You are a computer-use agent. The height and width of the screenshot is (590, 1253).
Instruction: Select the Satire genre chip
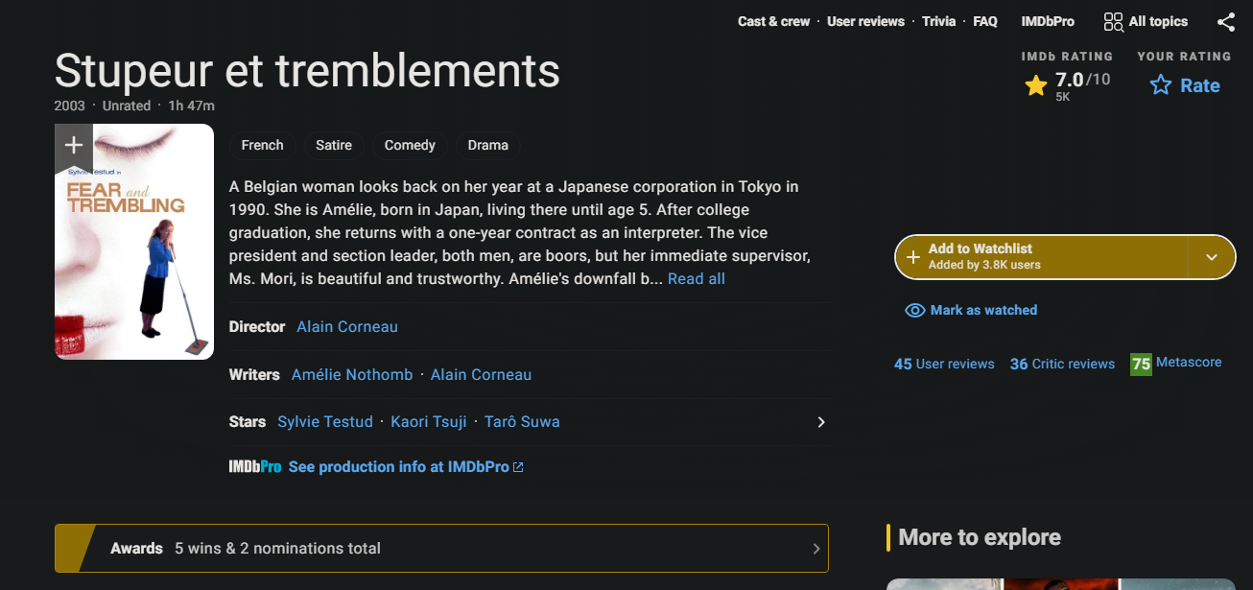pyautogui.click(x=334, y=146)
